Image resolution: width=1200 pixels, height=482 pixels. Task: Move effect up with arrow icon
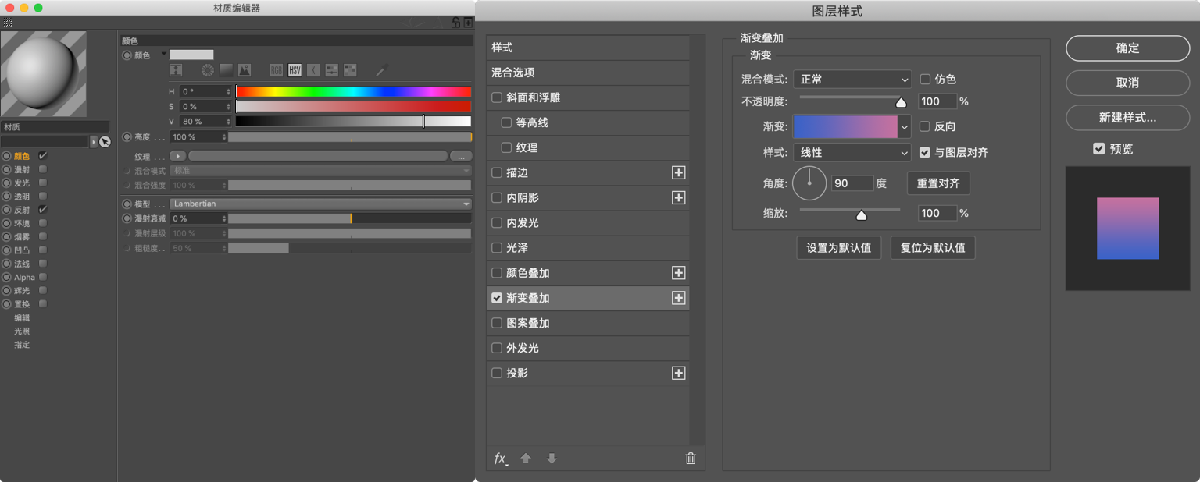(526, 459)
